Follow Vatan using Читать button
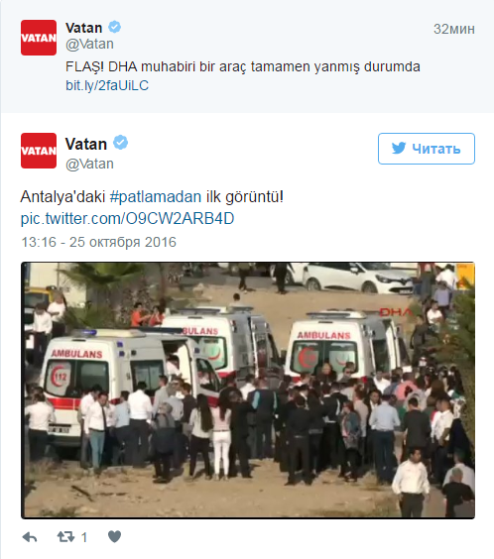 coord(427,149)
